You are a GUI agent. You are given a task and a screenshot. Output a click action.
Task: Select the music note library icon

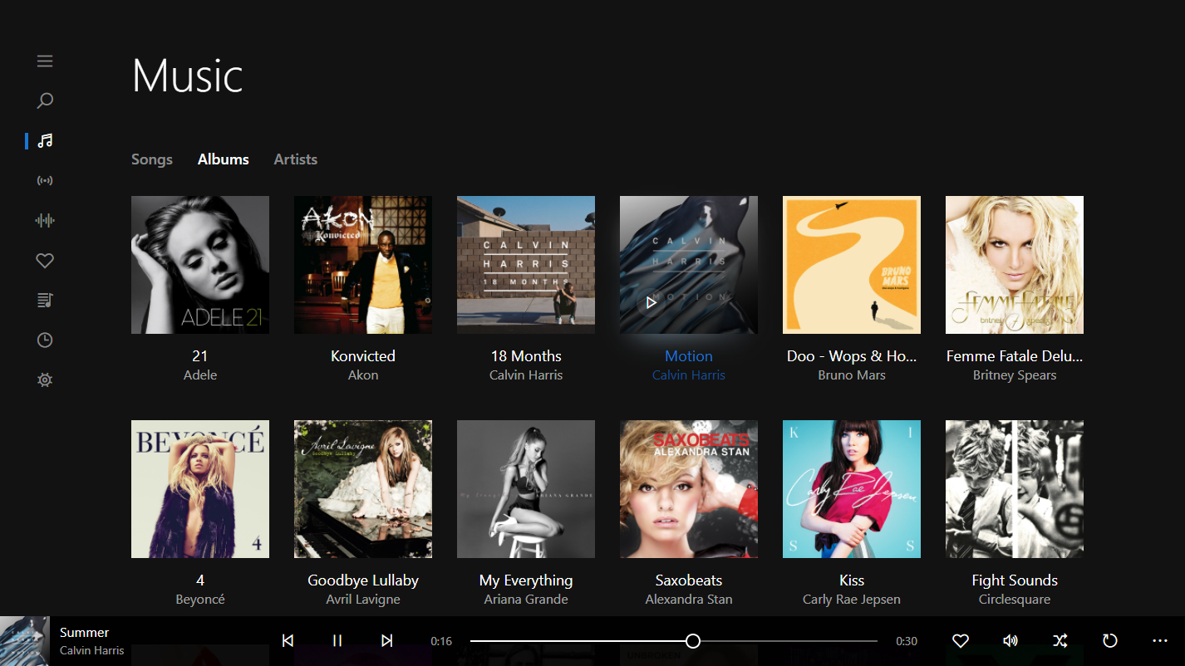[x=45, y=140]
